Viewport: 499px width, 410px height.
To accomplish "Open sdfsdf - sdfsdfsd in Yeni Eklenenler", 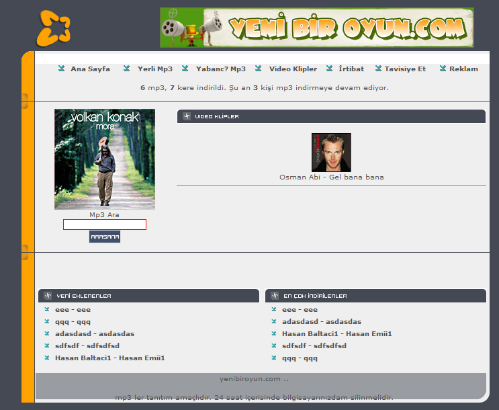I will pyautogui.click(x=87, y=346).
